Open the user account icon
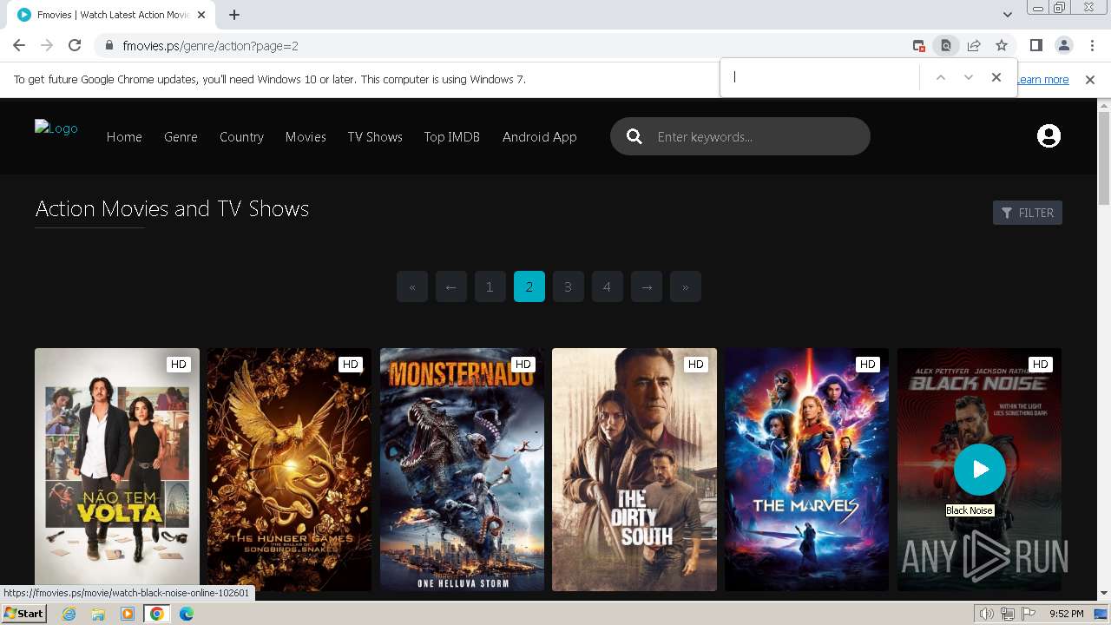This screenshot has height=625, width=1111. 1049,136
